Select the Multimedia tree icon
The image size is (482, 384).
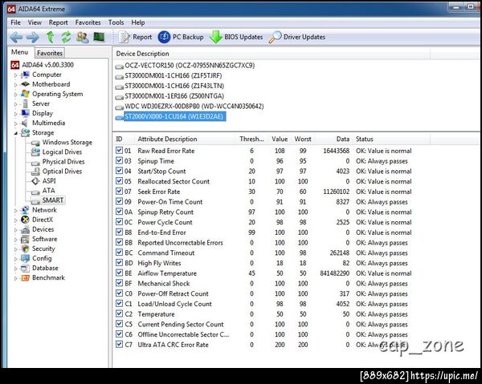coord(25,123)
